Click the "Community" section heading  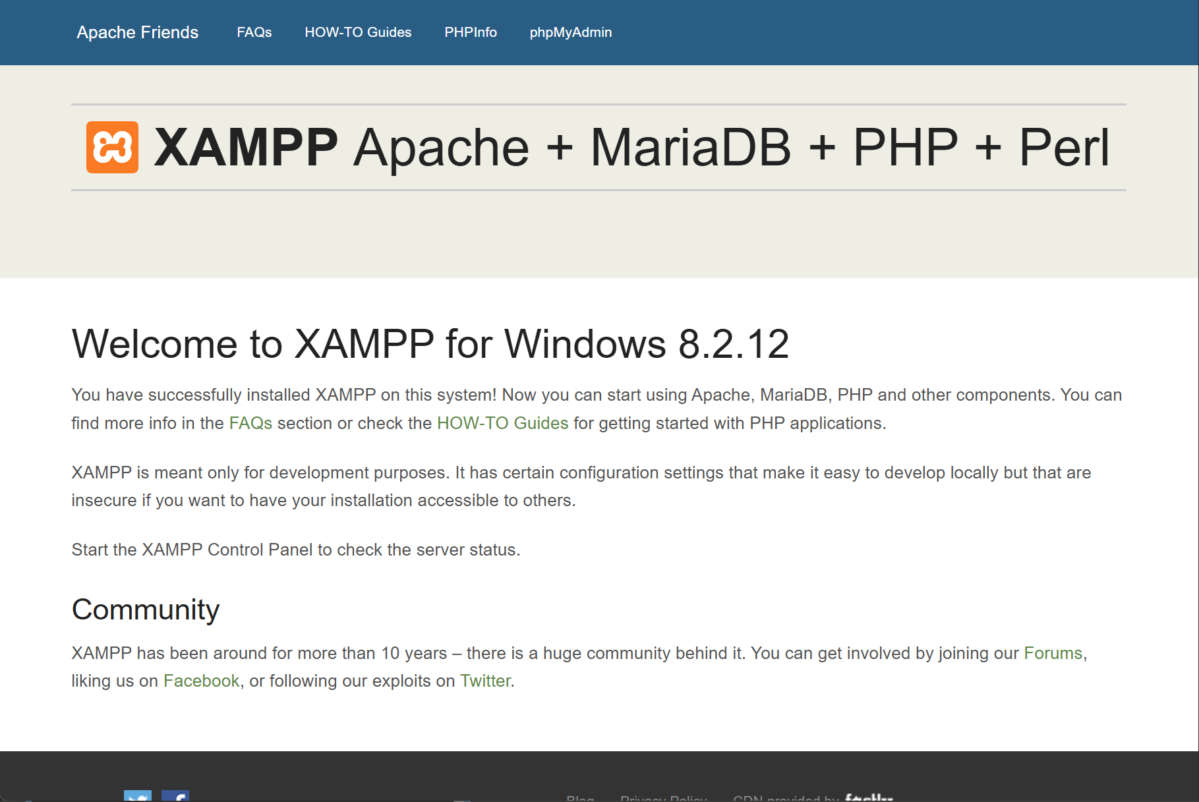tap(146, 610)
